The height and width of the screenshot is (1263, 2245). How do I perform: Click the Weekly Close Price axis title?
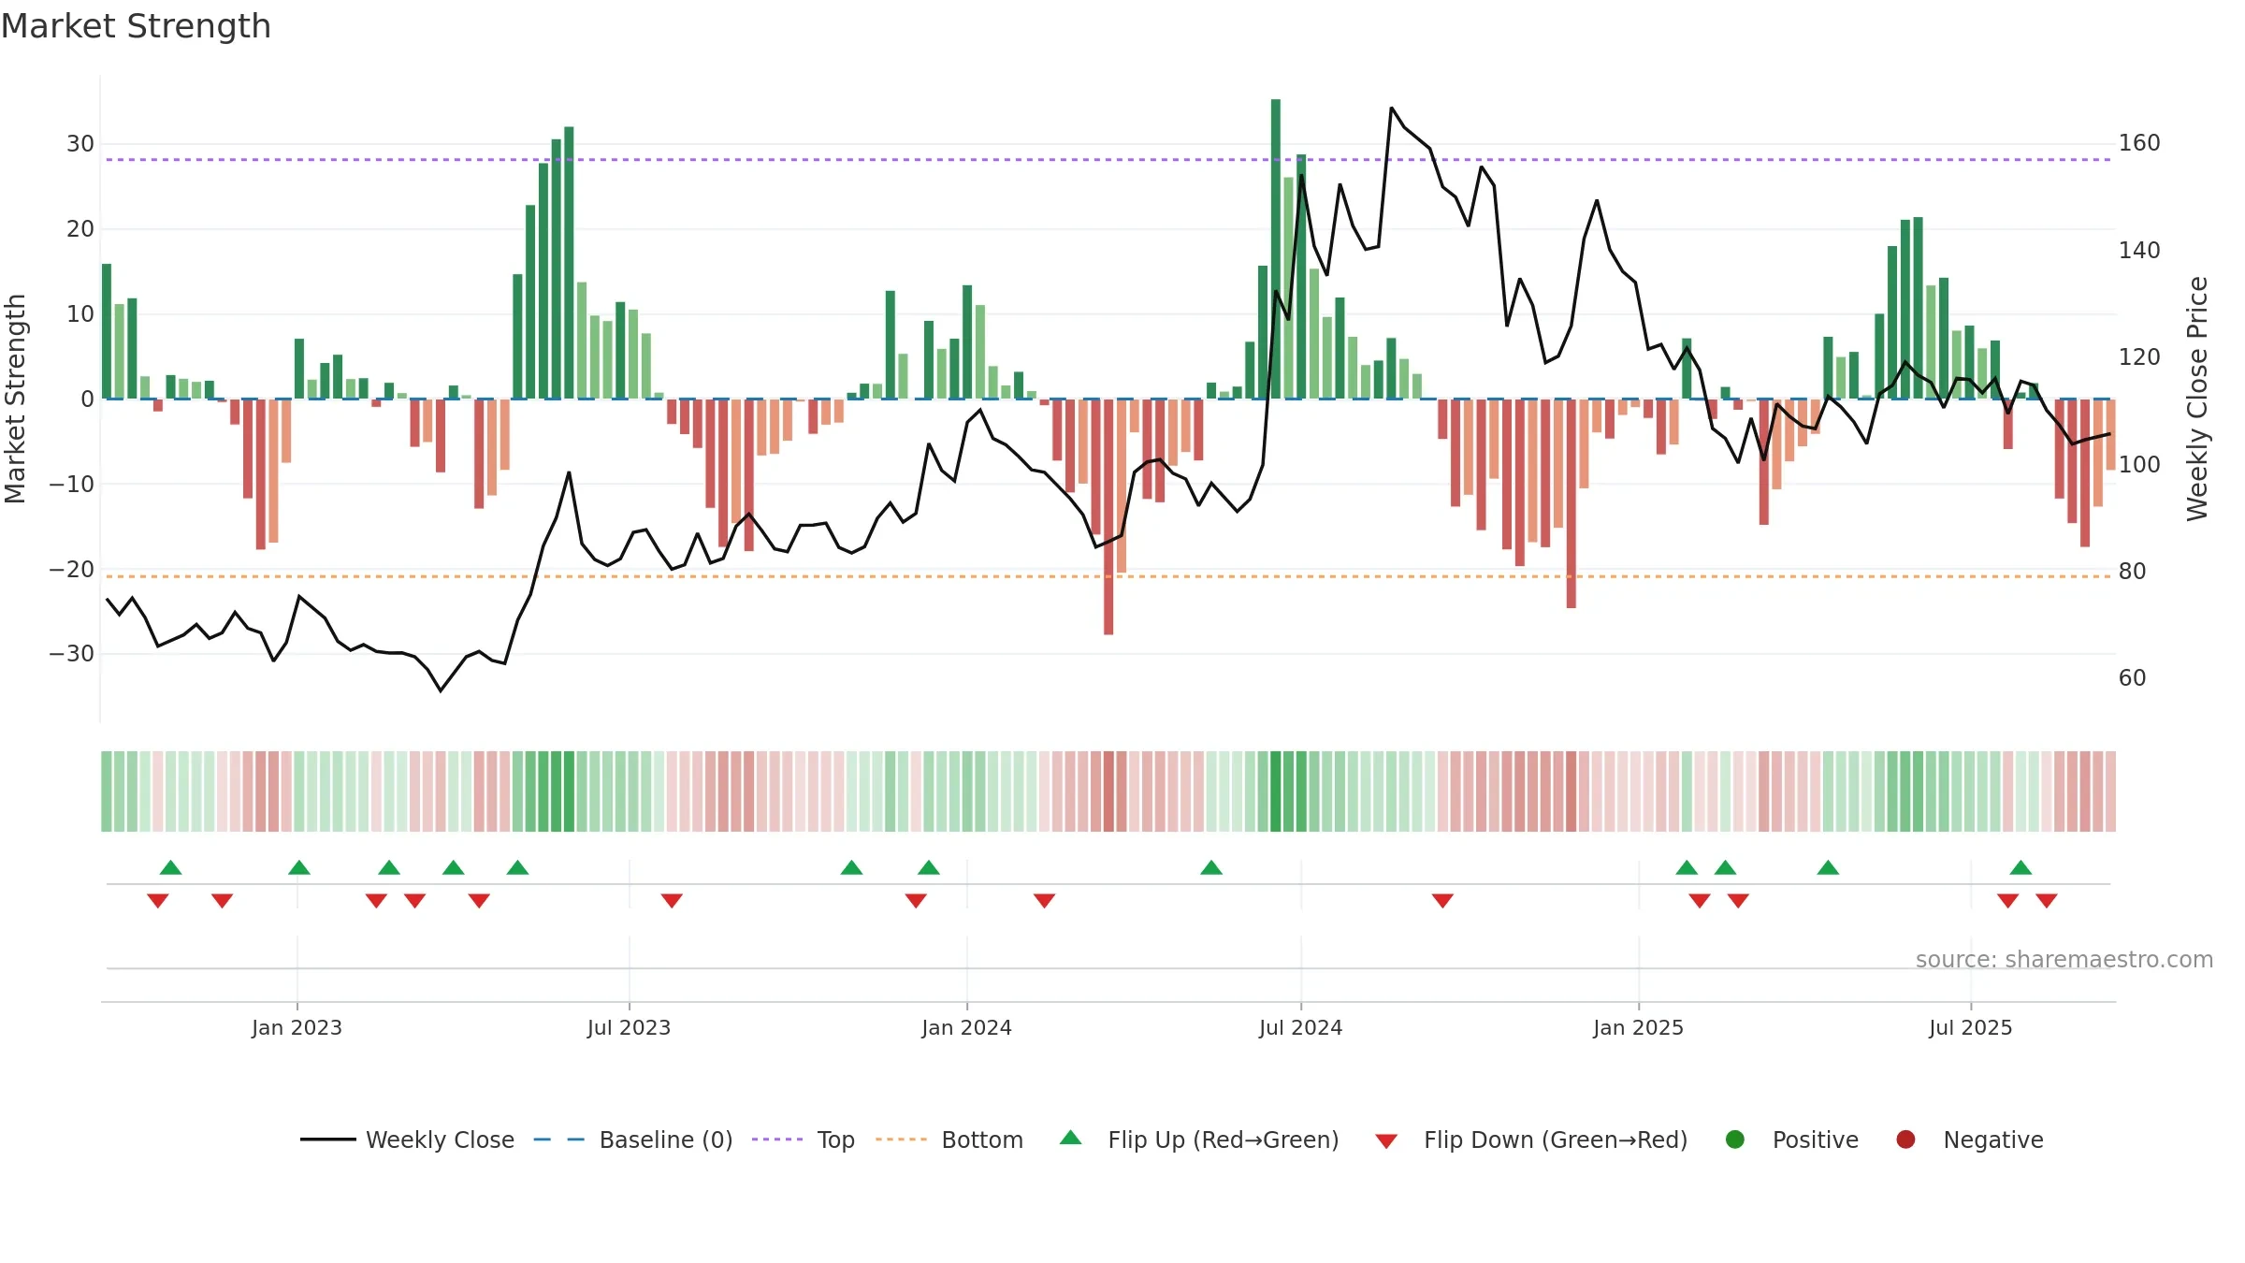pyautogui.click(x=2197, y=399)
